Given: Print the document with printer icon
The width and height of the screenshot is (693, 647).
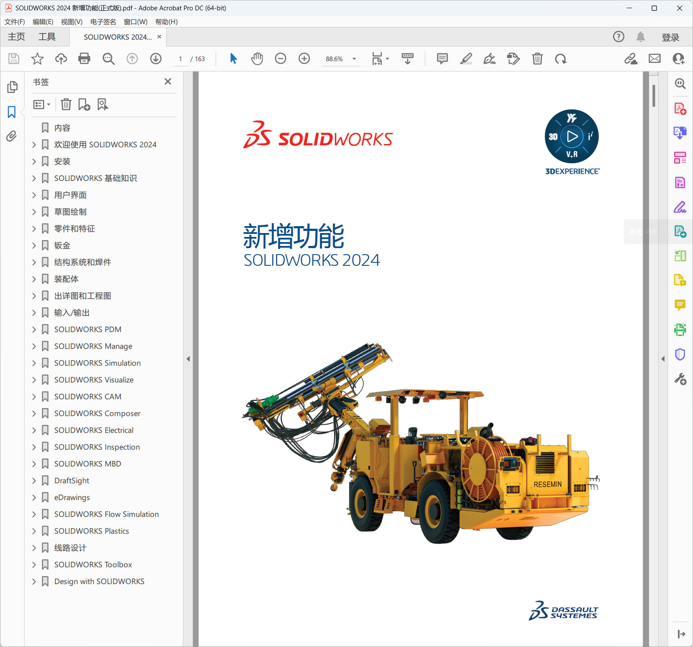Looking at the screenshot, I should click(84, 59).
